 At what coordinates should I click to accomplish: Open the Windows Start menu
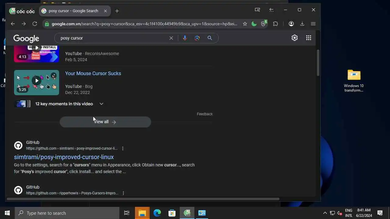7,213
